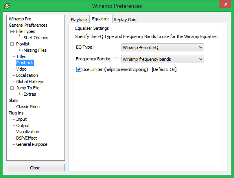The image size is (234, 178).
Task: Click the Winamp lightning icon in title bar
Action: (x=7, y=6)
